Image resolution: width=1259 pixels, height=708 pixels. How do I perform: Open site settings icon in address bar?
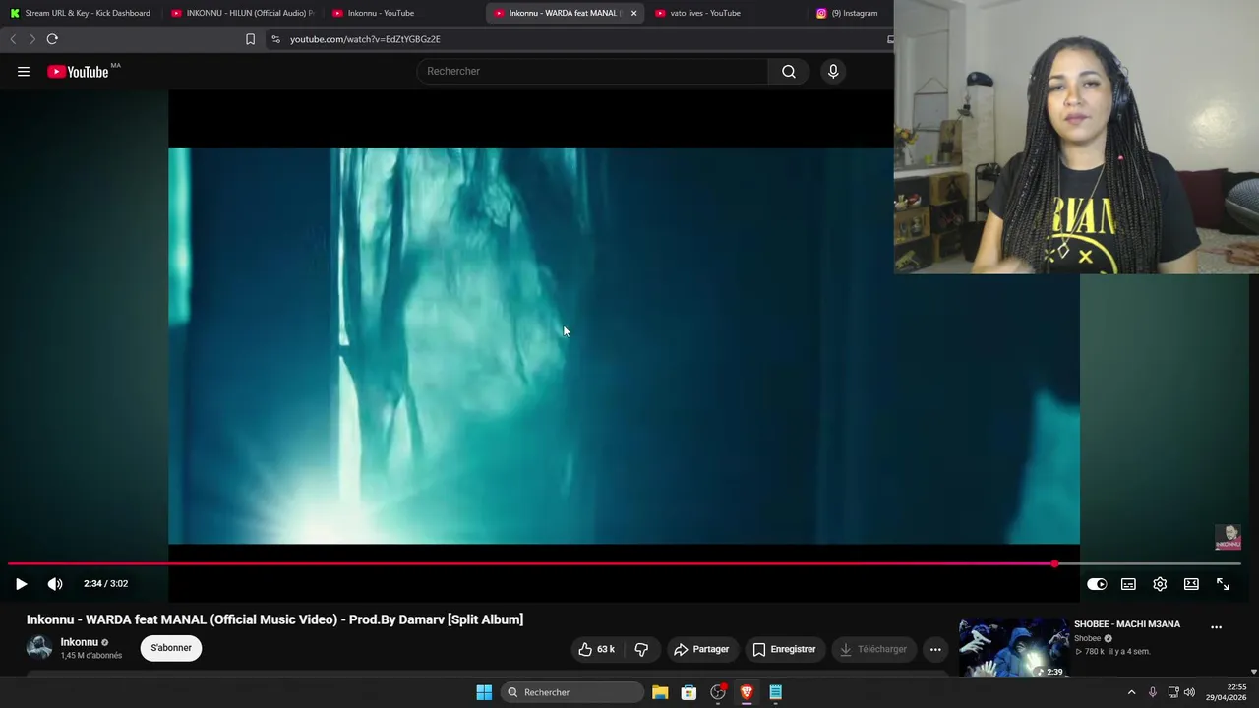click(275, 39)
